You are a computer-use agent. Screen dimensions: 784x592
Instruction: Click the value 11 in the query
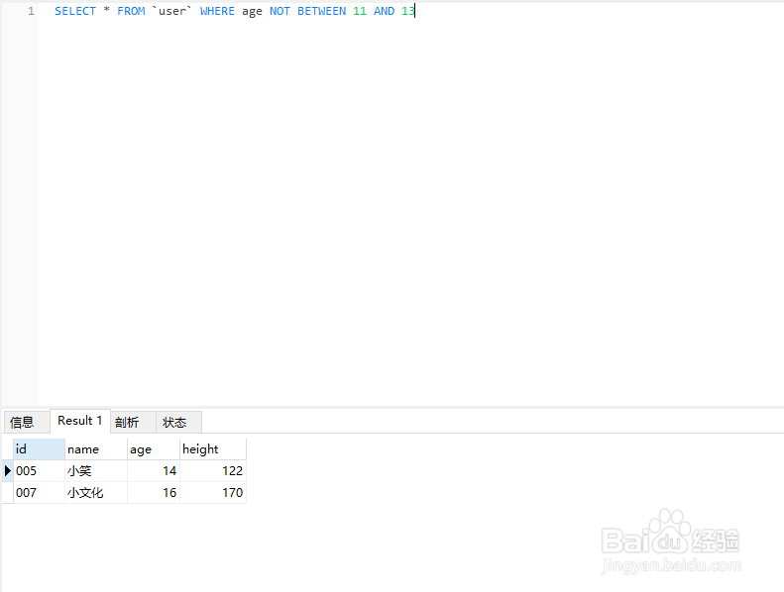coord(360,11)
